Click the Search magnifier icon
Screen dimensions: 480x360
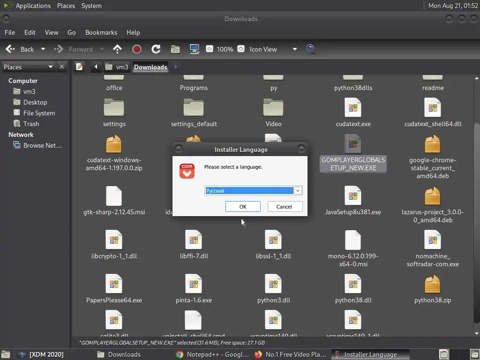tap(310, 49)
